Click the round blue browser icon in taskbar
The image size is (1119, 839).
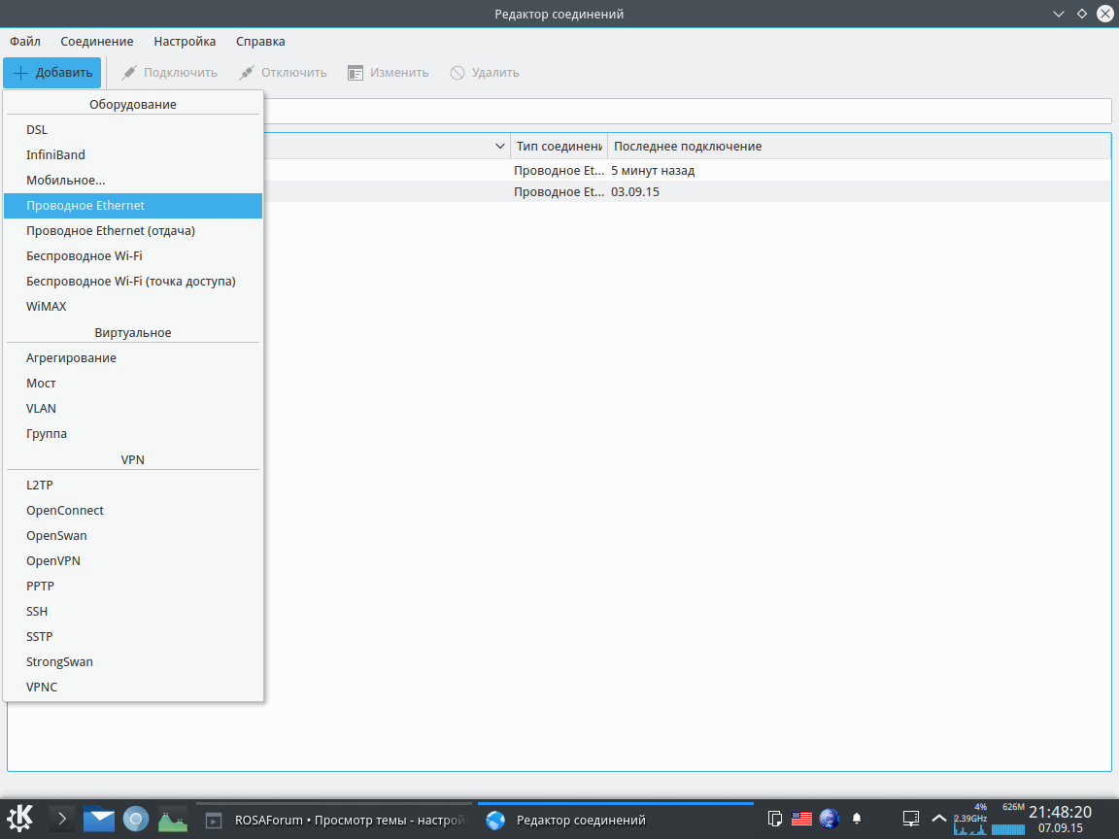pyautogui.click(x=136, y=819)
